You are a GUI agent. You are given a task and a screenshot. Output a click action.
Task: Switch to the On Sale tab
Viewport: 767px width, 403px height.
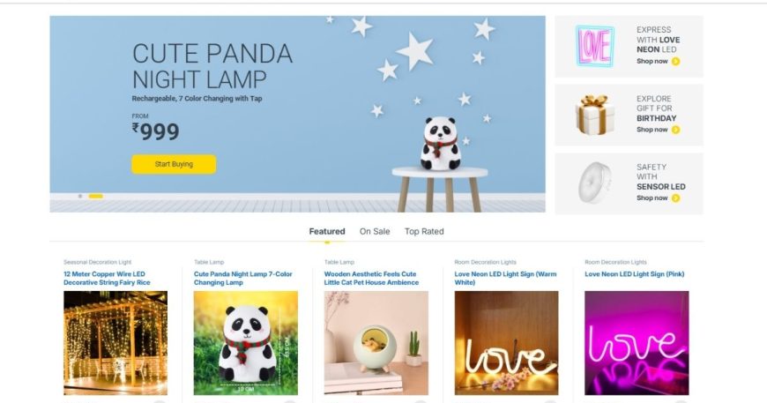pos(375,231)
